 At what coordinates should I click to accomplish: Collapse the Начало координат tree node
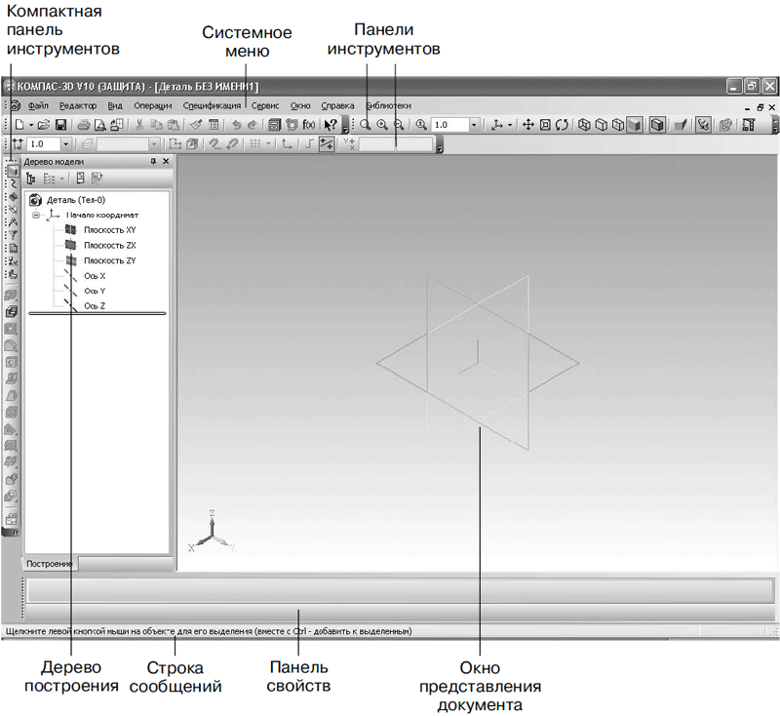35,215
